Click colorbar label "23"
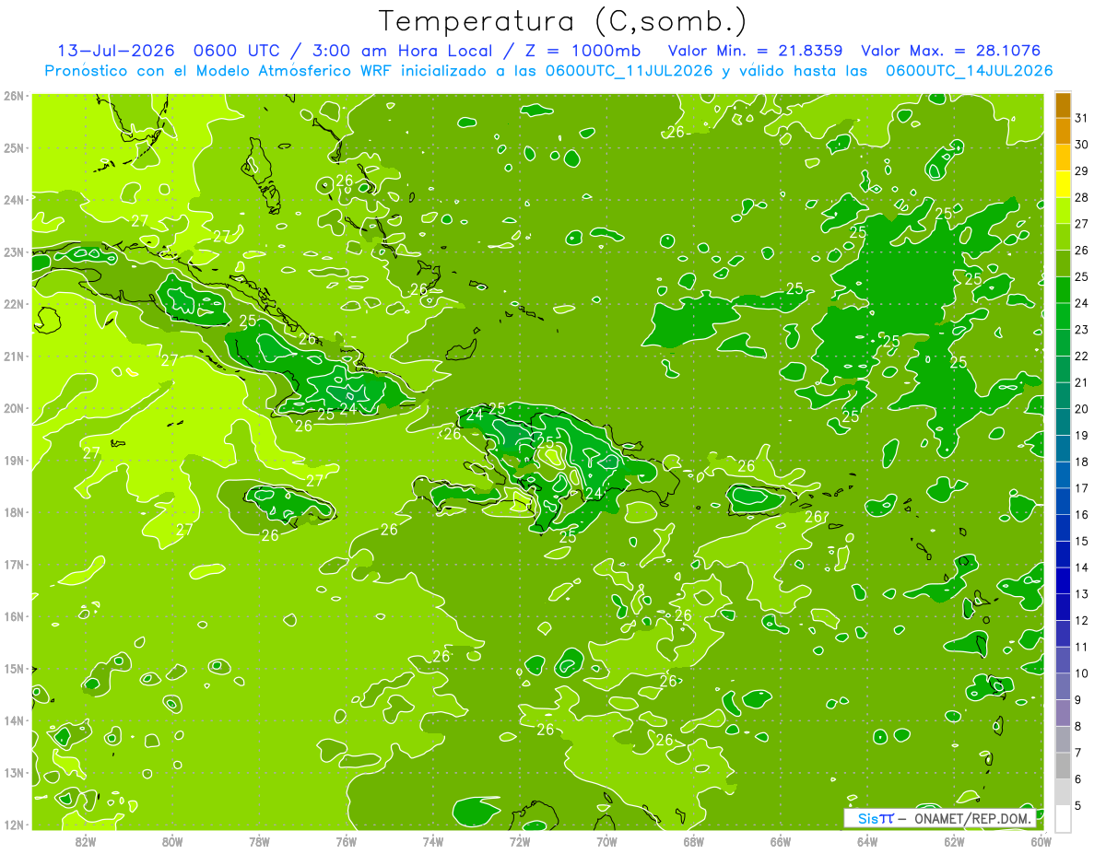Image resolution: width=1106 pixels, height=854 pixels. 1082,330
